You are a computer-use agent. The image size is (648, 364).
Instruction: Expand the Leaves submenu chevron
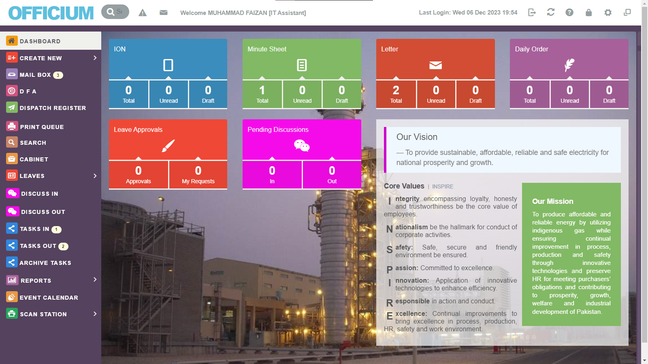click(x=95, y=176)
